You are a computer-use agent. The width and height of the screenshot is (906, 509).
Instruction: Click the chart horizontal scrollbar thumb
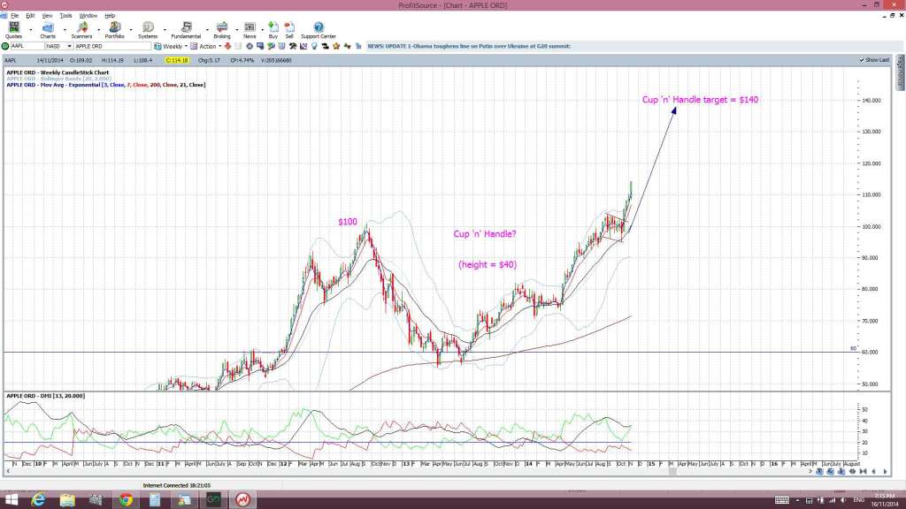[x=672, y=472]
